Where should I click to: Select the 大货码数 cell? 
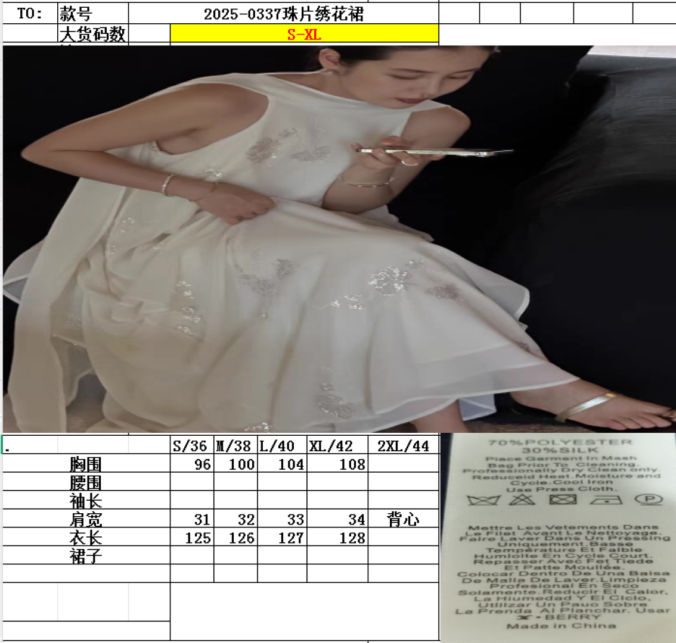click(x=93, y=34)
